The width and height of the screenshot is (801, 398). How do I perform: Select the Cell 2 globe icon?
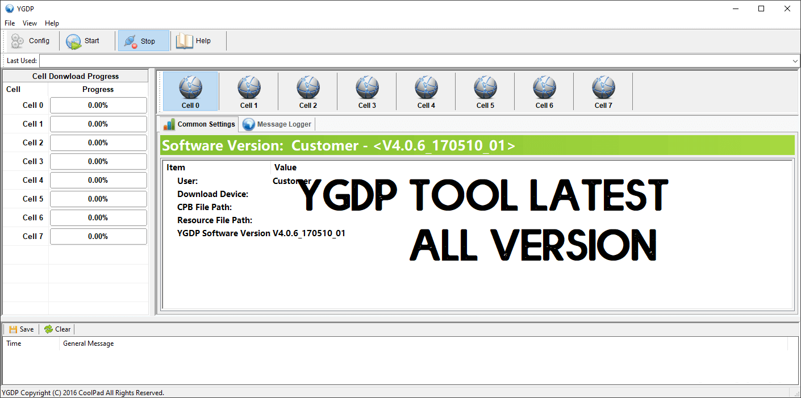pos(308,91)
